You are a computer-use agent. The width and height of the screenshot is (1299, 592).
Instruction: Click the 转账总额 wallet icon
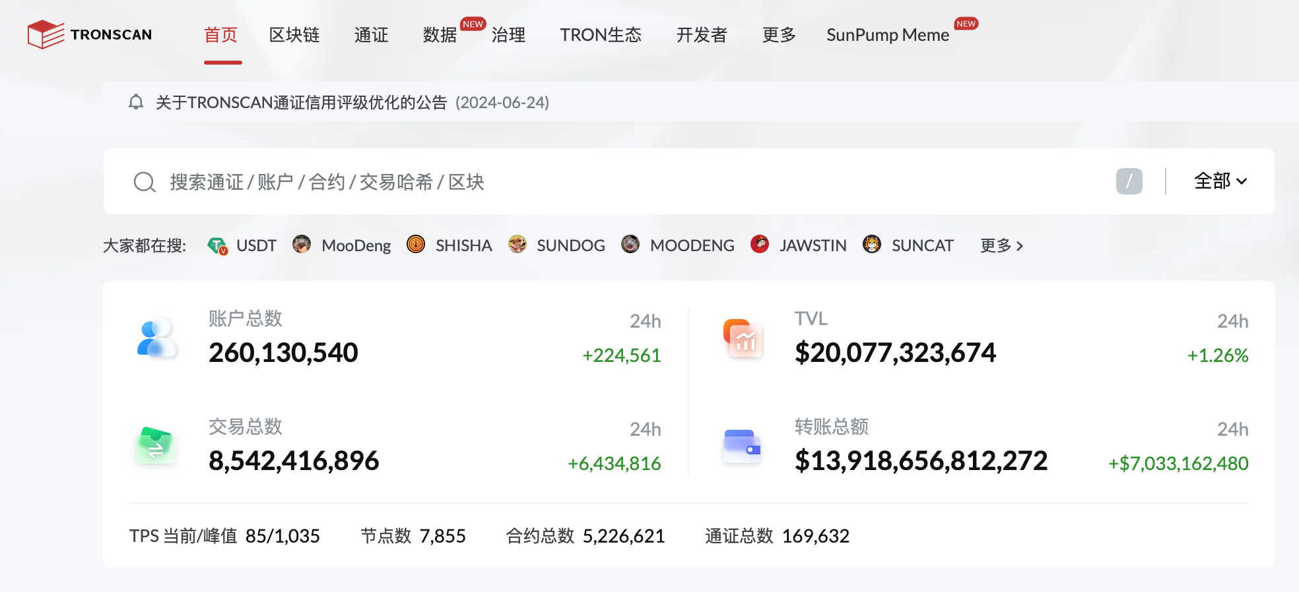(743, 446)
